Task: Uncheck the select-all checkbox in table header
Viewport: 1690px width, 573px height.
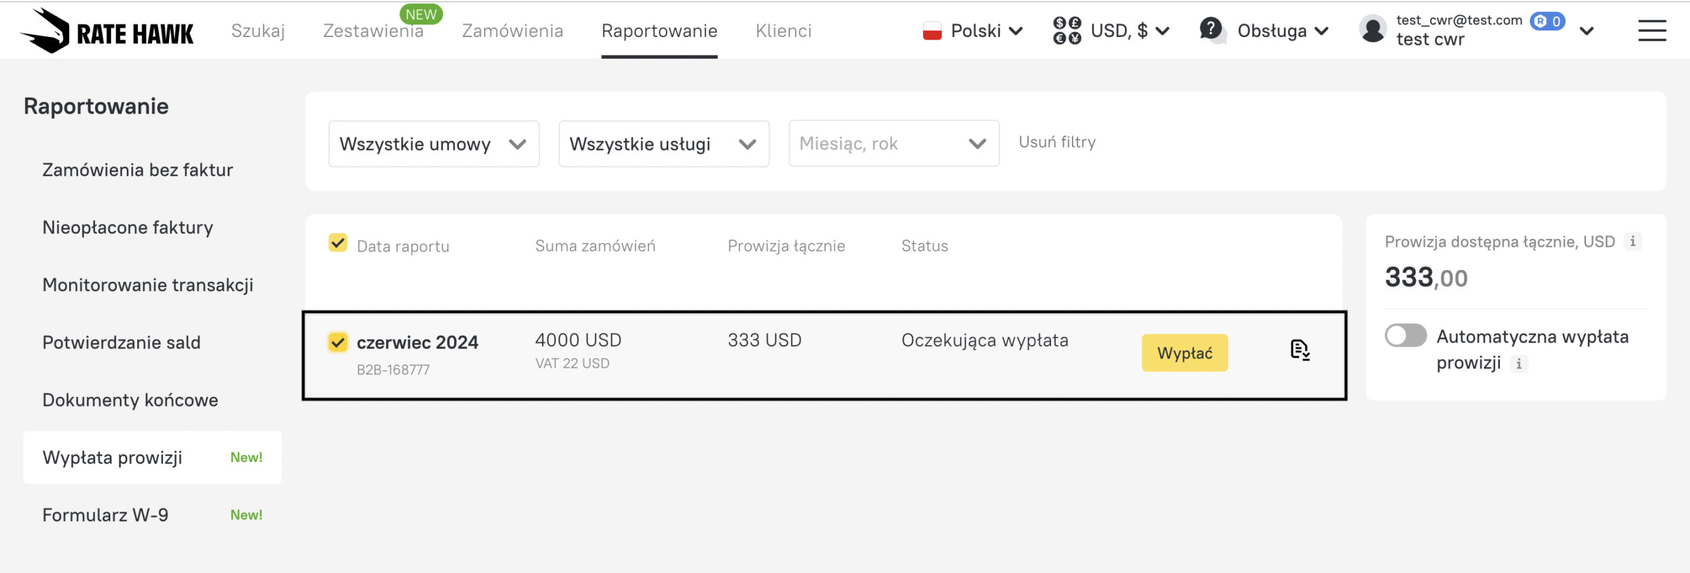Action: [x=338, y=243]
